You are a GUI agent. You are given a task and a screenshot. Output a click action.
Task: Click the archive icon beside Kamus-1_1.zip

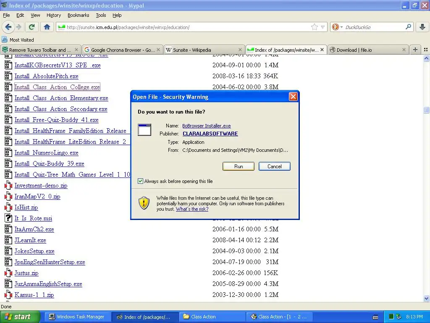point(8,295)
